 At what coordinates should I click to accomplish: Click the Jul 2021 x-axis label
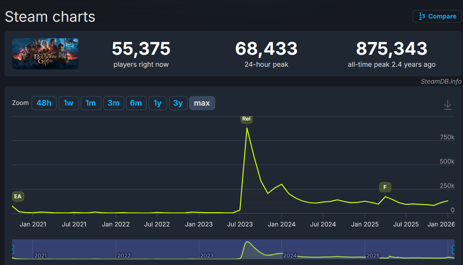(x=74, y=224)
